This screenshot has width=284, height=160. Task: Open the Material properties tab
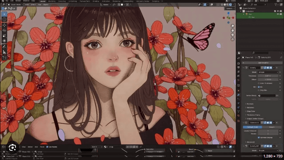click(238, 115)
